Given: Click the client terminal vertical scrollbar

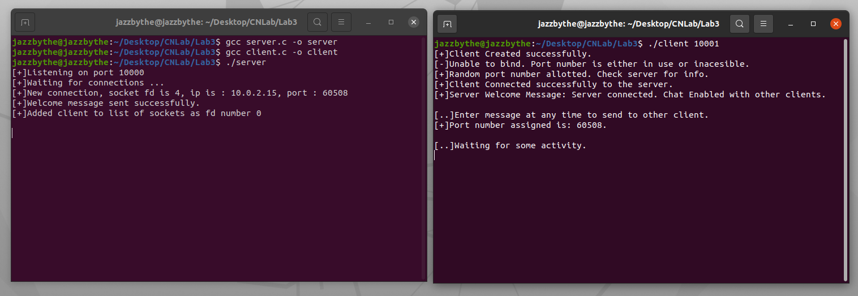Looking at the screenshot, I should [846, 159].
